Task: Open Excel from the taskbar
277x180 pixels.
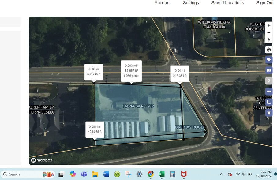Action: point(161,174)
